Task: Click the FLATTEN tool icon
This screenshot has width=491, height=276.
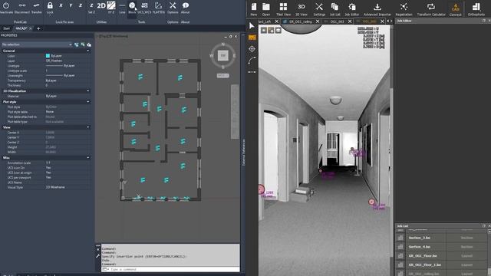Action: click(x=159, y=5)
